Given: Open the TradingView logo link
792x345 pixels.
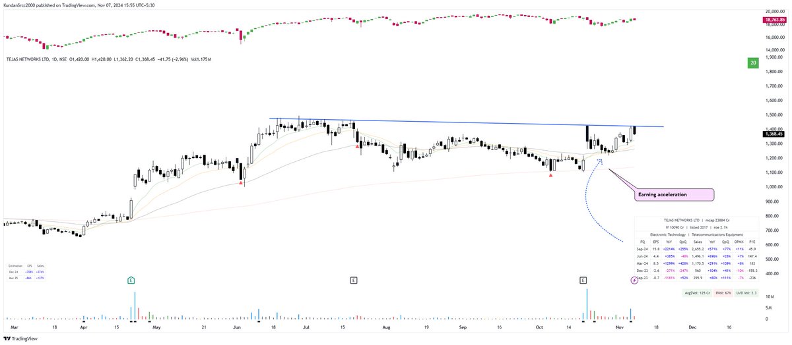Looking at the screenshot, I should coord(20,338).
